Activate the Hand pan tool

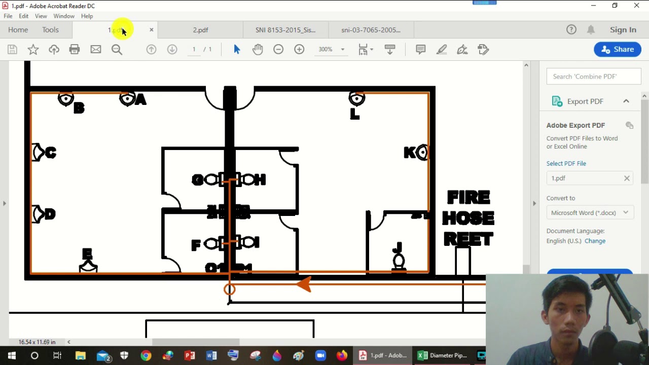tap(258, 49)
